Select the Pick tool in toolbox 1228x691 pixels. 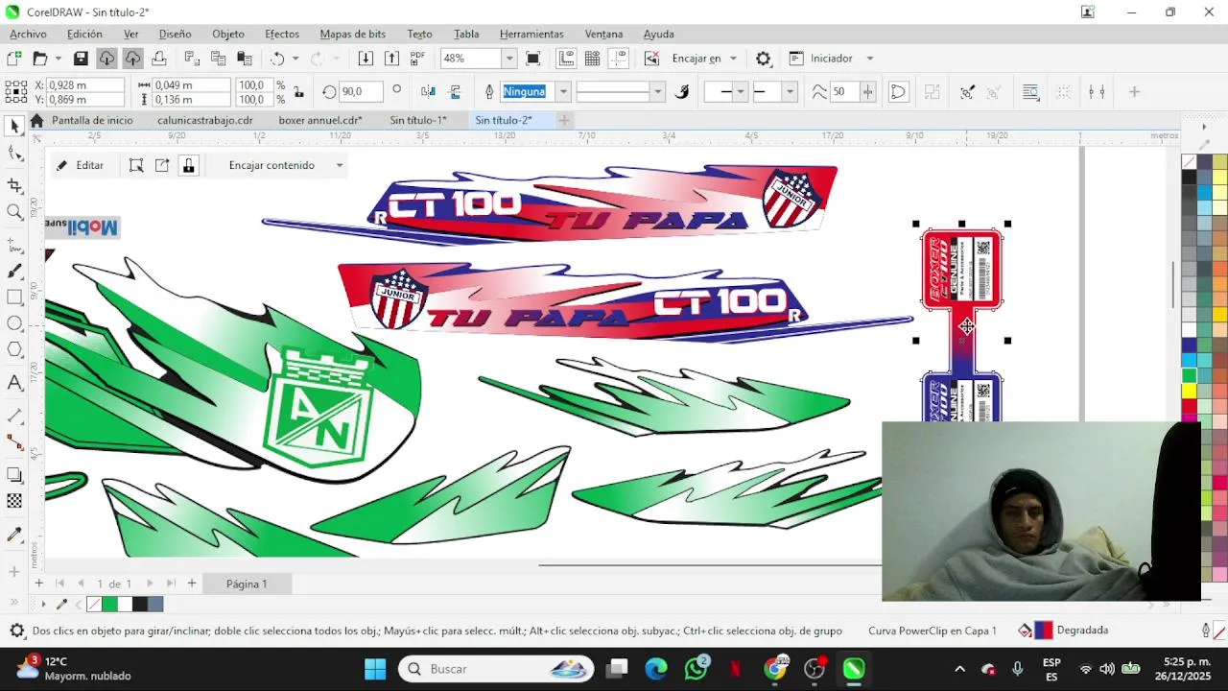pyautogui.click(x=14, y=126)
